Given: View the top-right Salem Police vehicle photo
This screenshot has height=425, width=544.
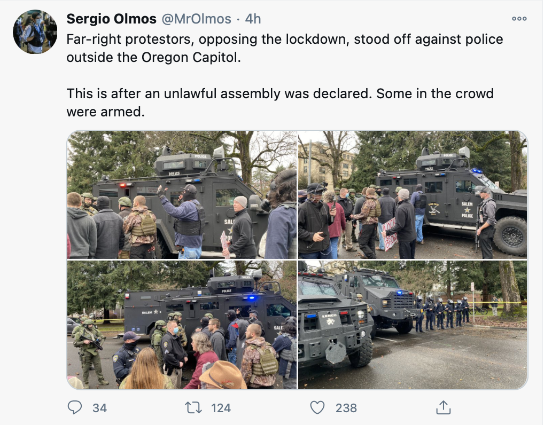Looking at the screenshot, I should (x=413, y=195).
